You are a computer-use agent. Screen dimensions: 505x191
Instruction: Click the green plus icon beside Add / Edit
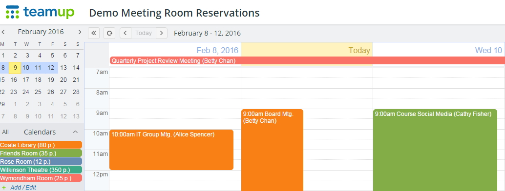point(4,188)
